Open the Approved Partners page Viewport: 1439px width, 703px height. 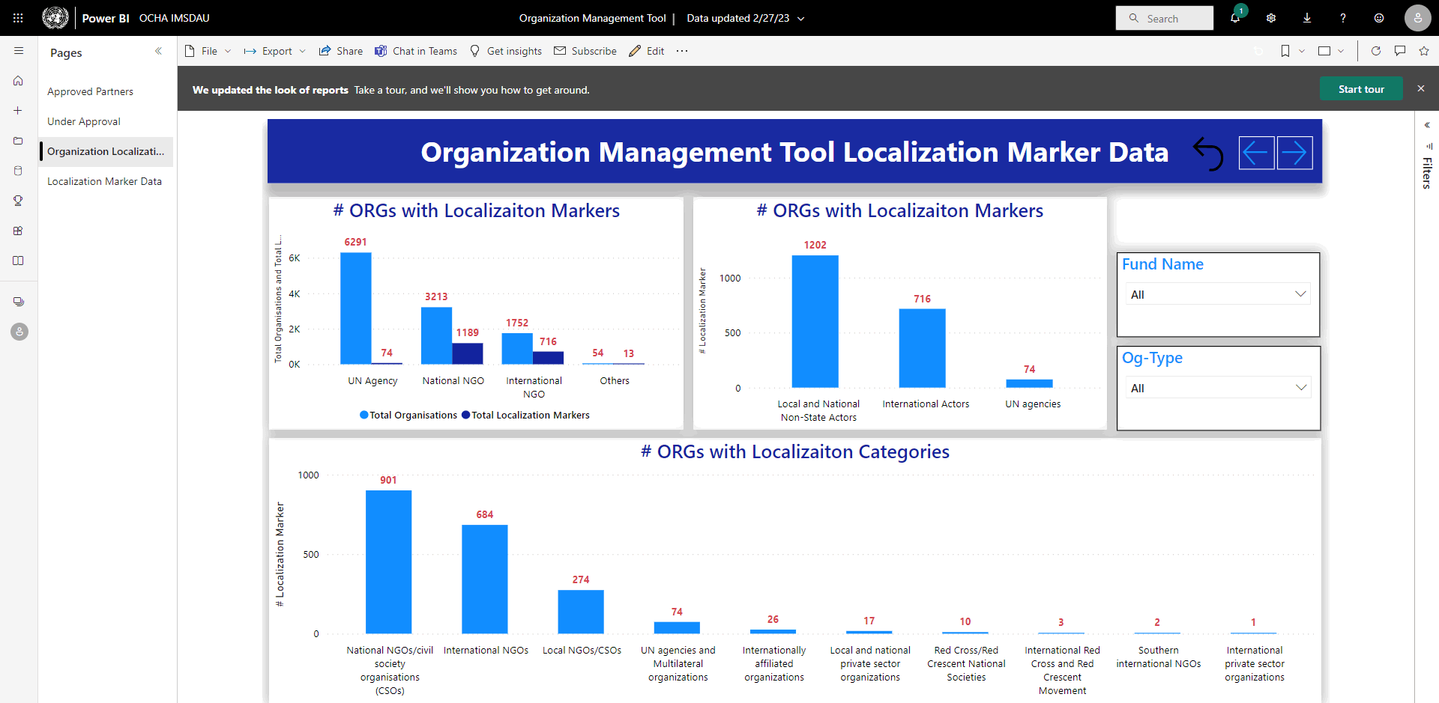pyautogui.click(x=106, y=91)
